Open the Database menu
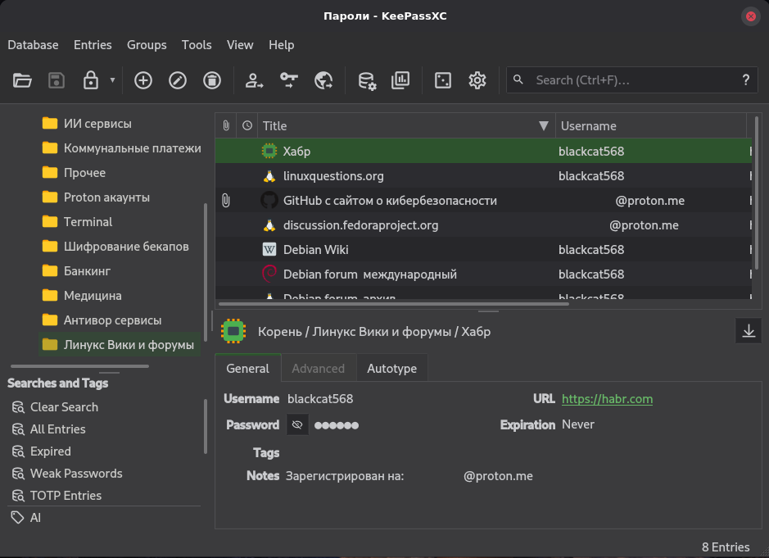 33,45
